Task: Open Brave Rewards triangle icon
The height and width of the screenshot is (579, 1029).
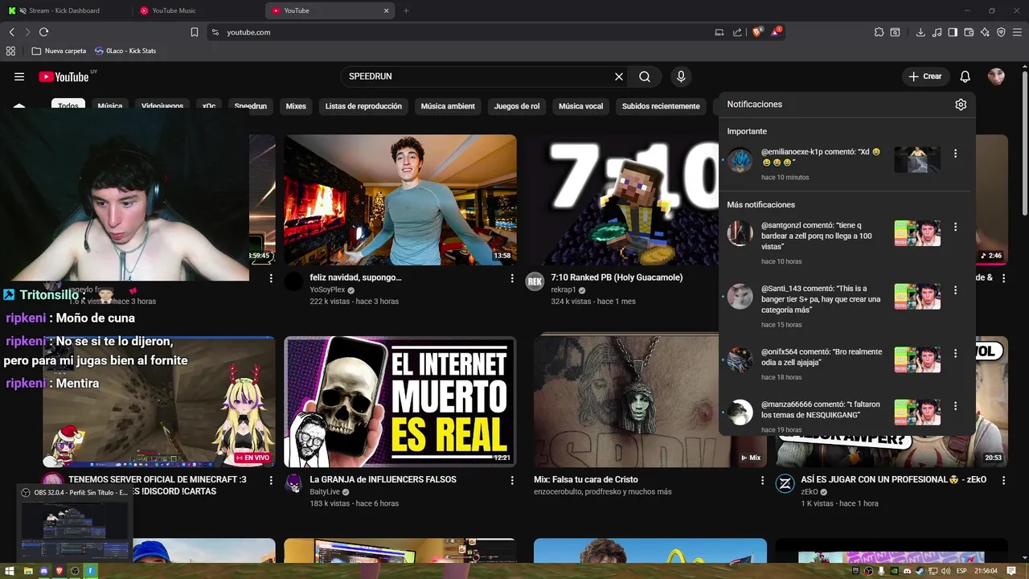Action: pyautogui.click(x=776, y=32)
